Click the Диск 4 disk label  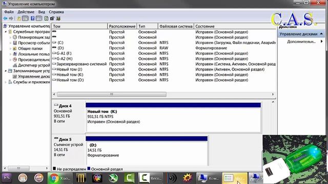65,106
